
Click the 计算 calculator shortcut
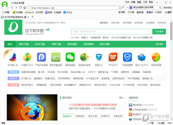click(131, 12)
